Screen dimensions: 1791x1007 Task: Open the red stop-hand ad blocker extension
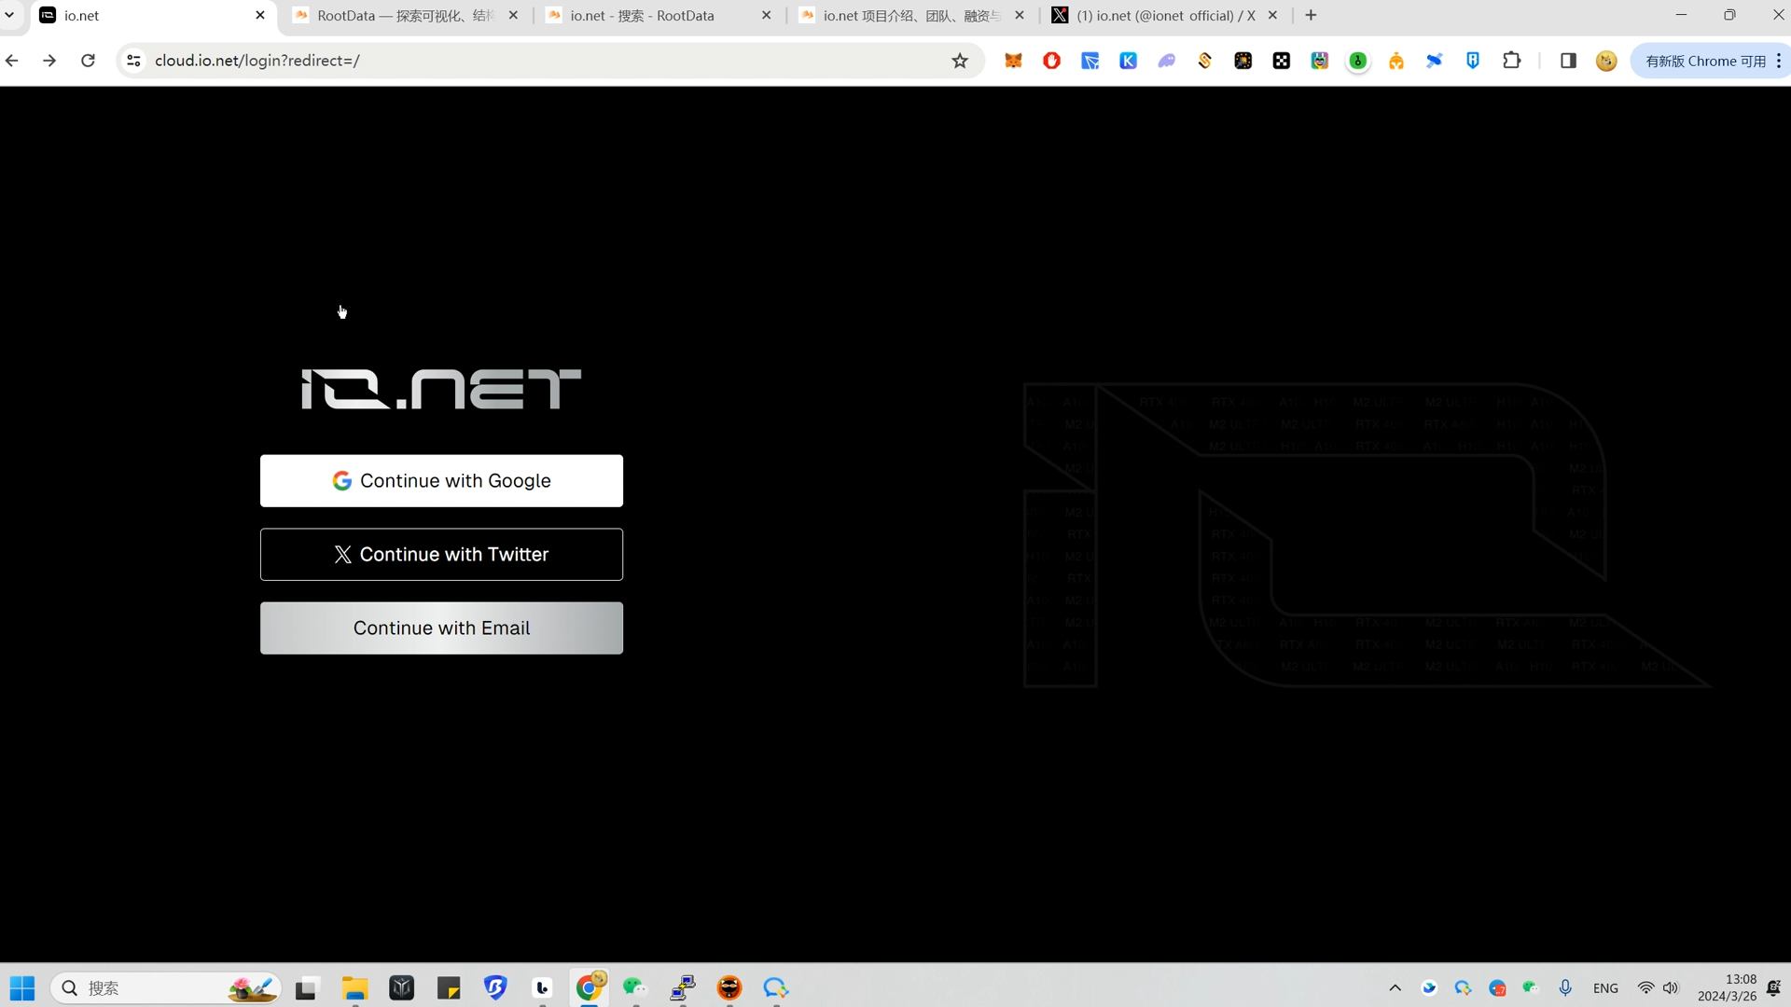[x=1051, y=61]
